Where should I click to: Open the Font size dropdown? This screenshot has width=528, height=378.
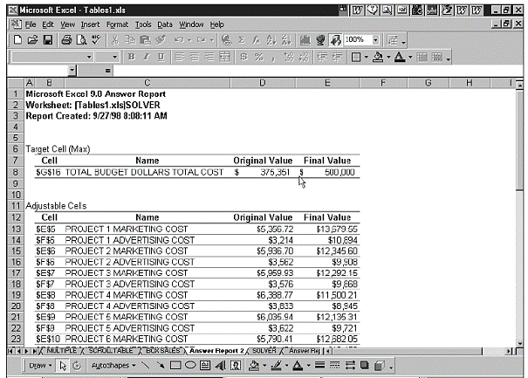click(x=115, y=57)
